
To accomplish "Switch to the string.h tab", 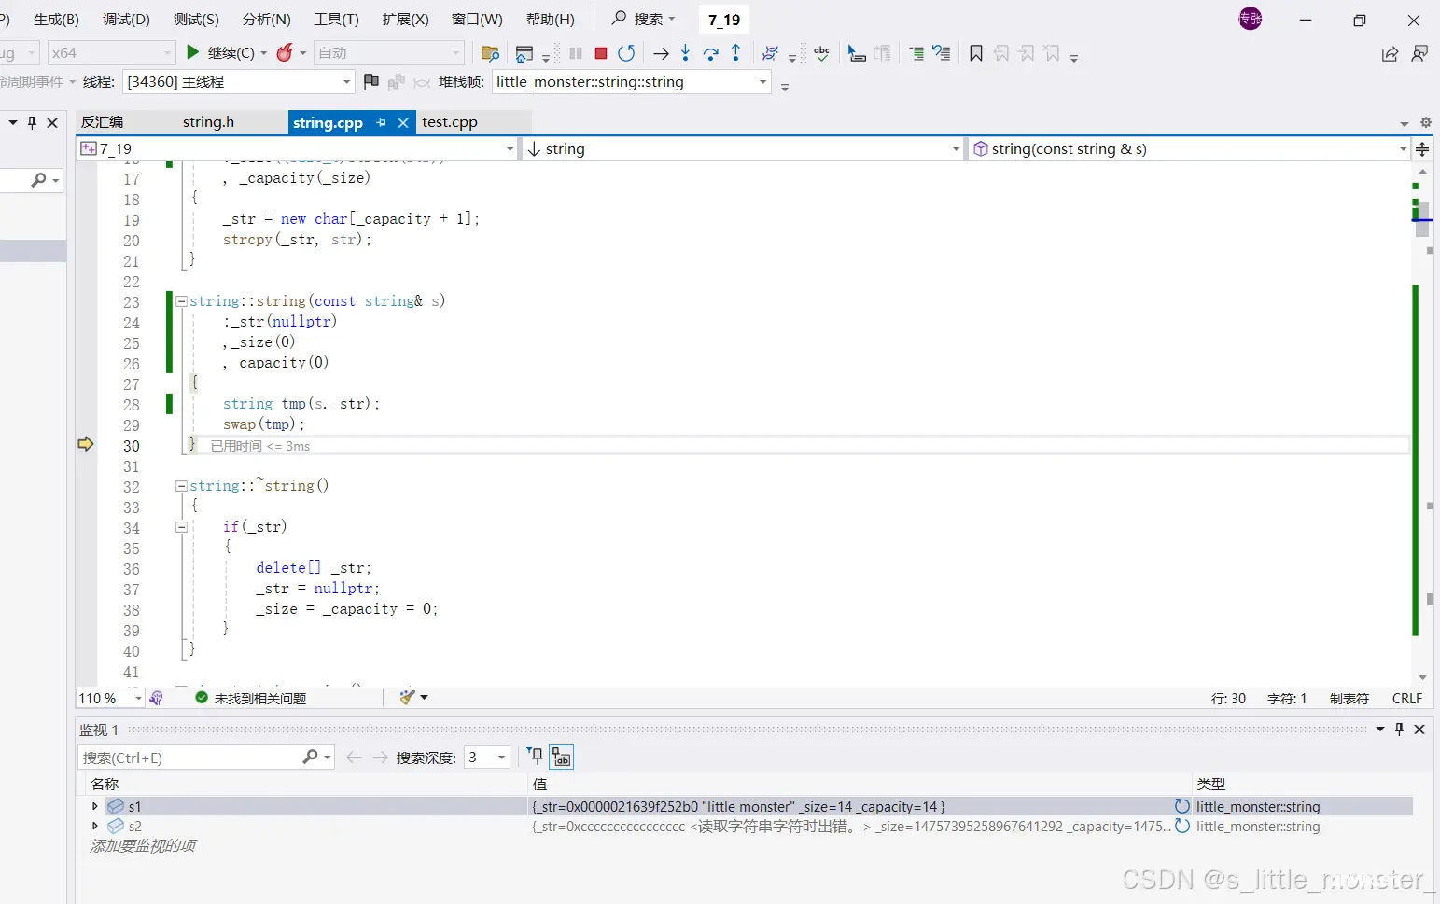I will tap(208, 122).
